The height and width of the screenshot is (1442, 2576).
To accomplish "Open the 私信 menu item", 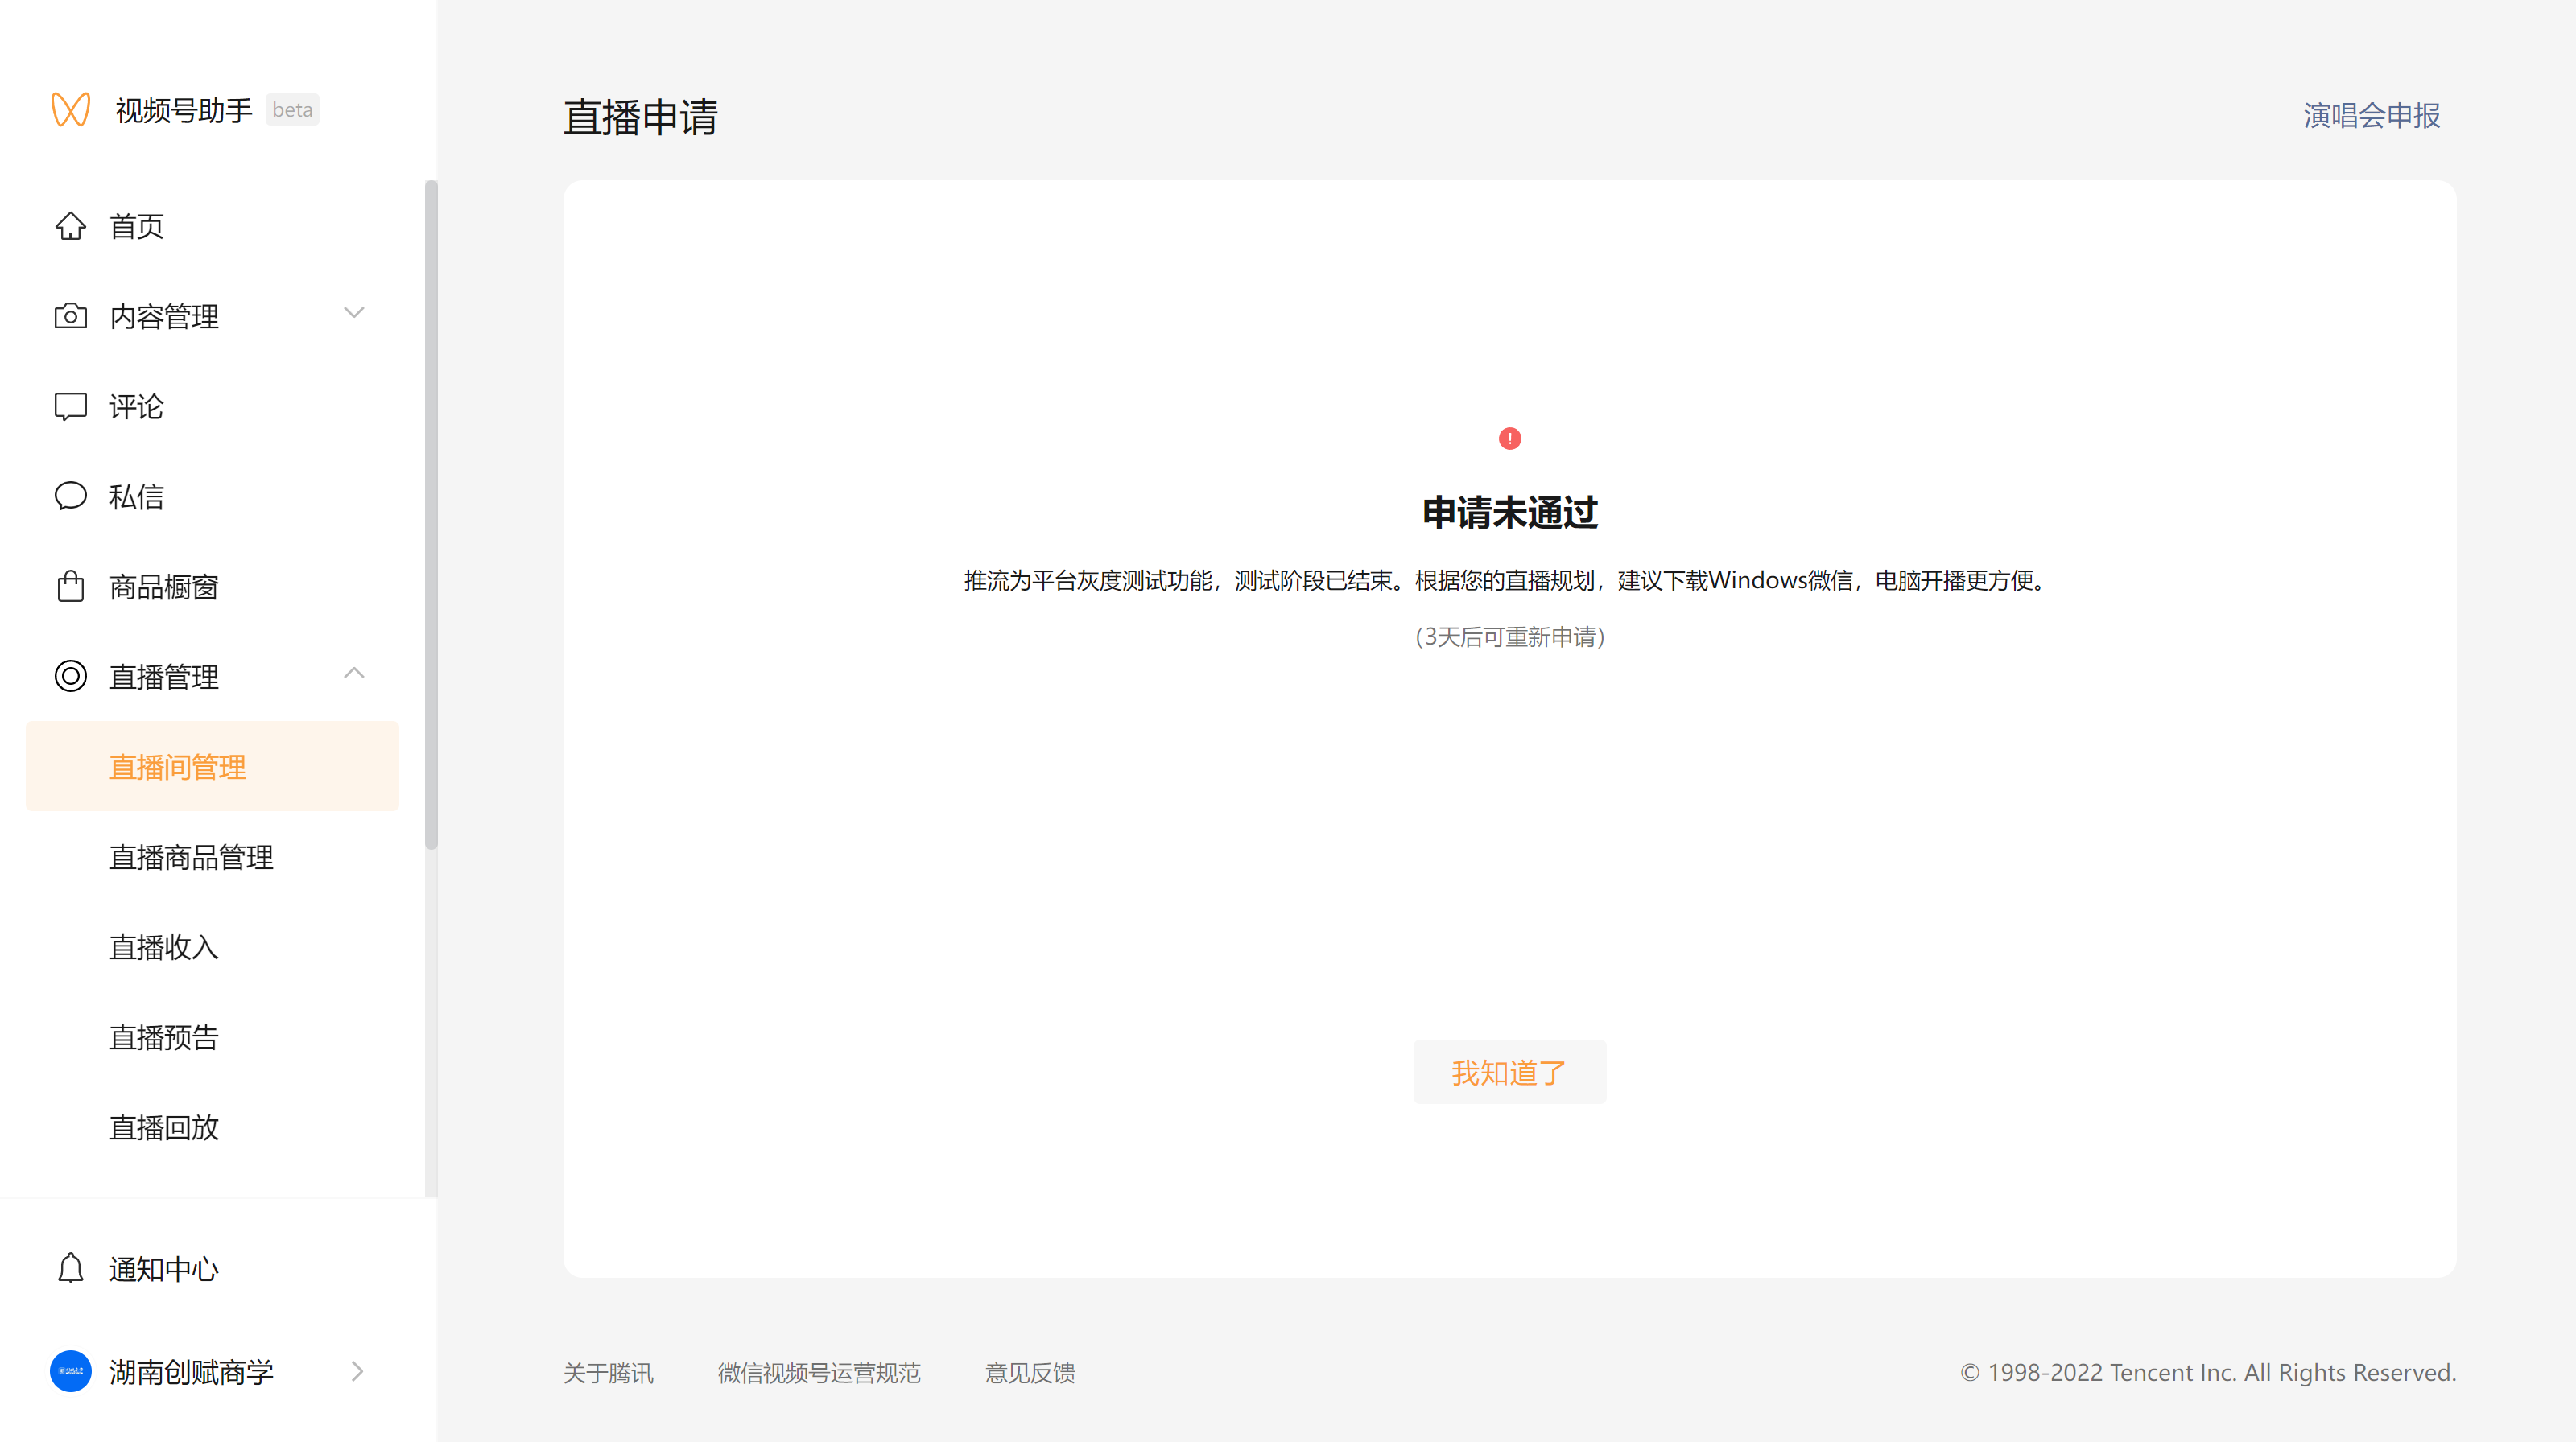I will 212,496.
